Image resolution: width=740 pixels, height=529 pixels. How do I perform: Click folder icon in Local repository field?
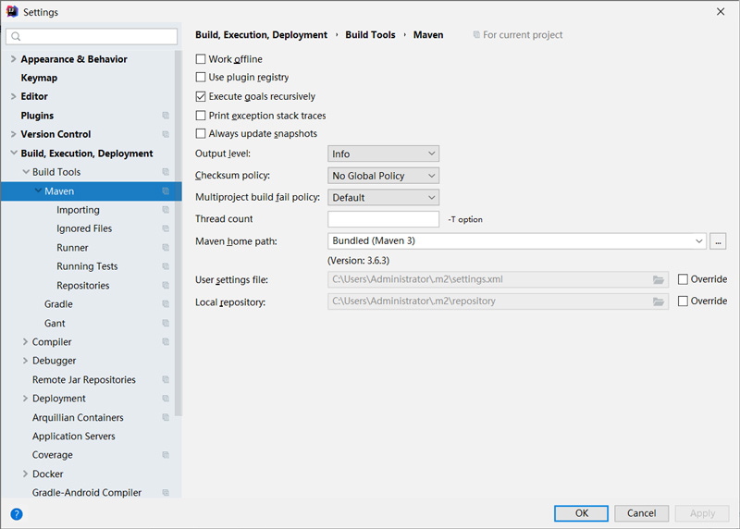(x=659, y=301)
